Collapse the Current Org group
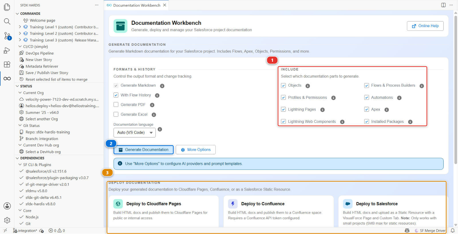Image resolution: width=458 pixels, height=234 pixels. pos(20,93)
